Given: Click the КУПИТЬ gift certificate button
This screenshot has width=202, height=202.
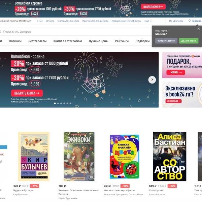Looking at the screenshot, I should pyautogui.click(x=176, y=72).
